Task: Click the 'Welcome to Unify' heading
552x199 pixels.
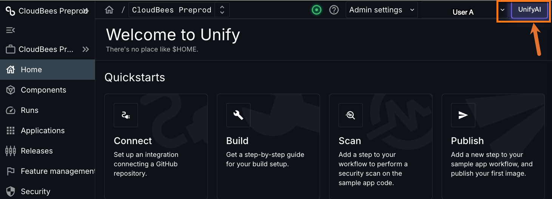Action: point(173,35)
